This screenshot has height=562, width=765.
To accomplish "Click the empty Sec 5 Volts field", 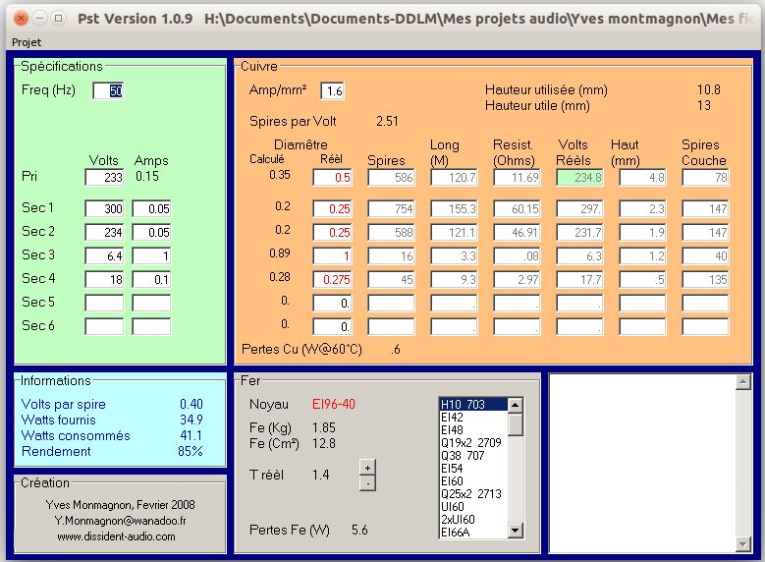I will pos(104,304).
